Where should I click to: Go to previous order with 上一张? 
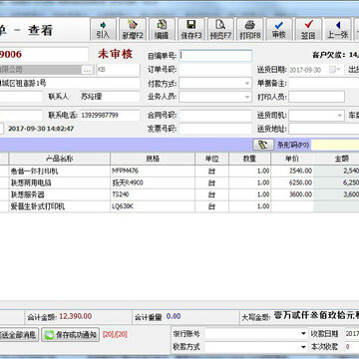pyautogui.click(x=338, y=30)
